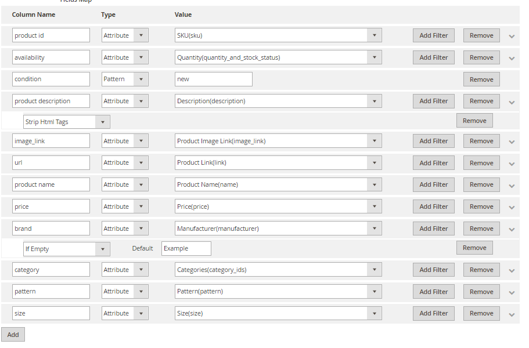Edit the condition column name field
This screenshot has width=529, height=348.
pyautogui.click(x=51, y=79)
